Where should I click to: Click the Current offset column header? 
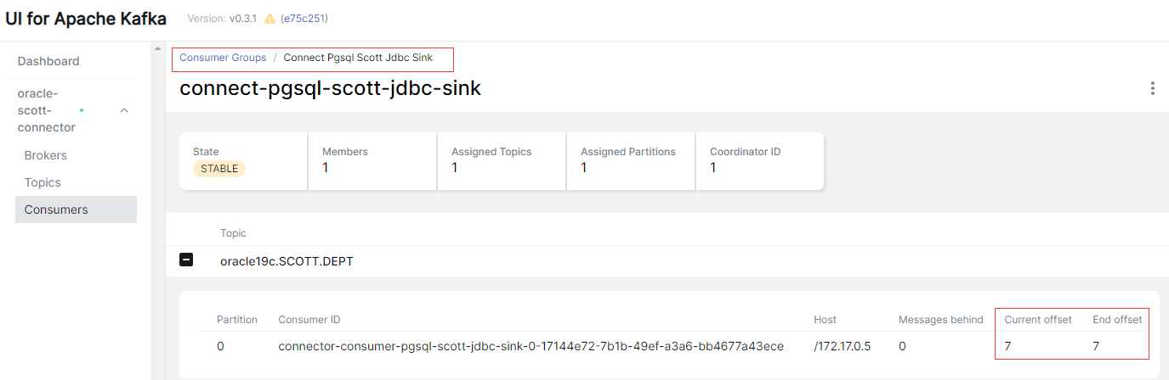click(1038, 320)
